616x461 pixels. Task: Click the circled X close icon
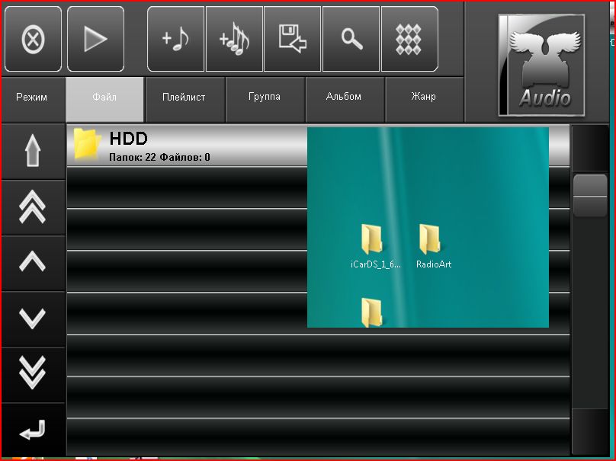coord(33,39)
